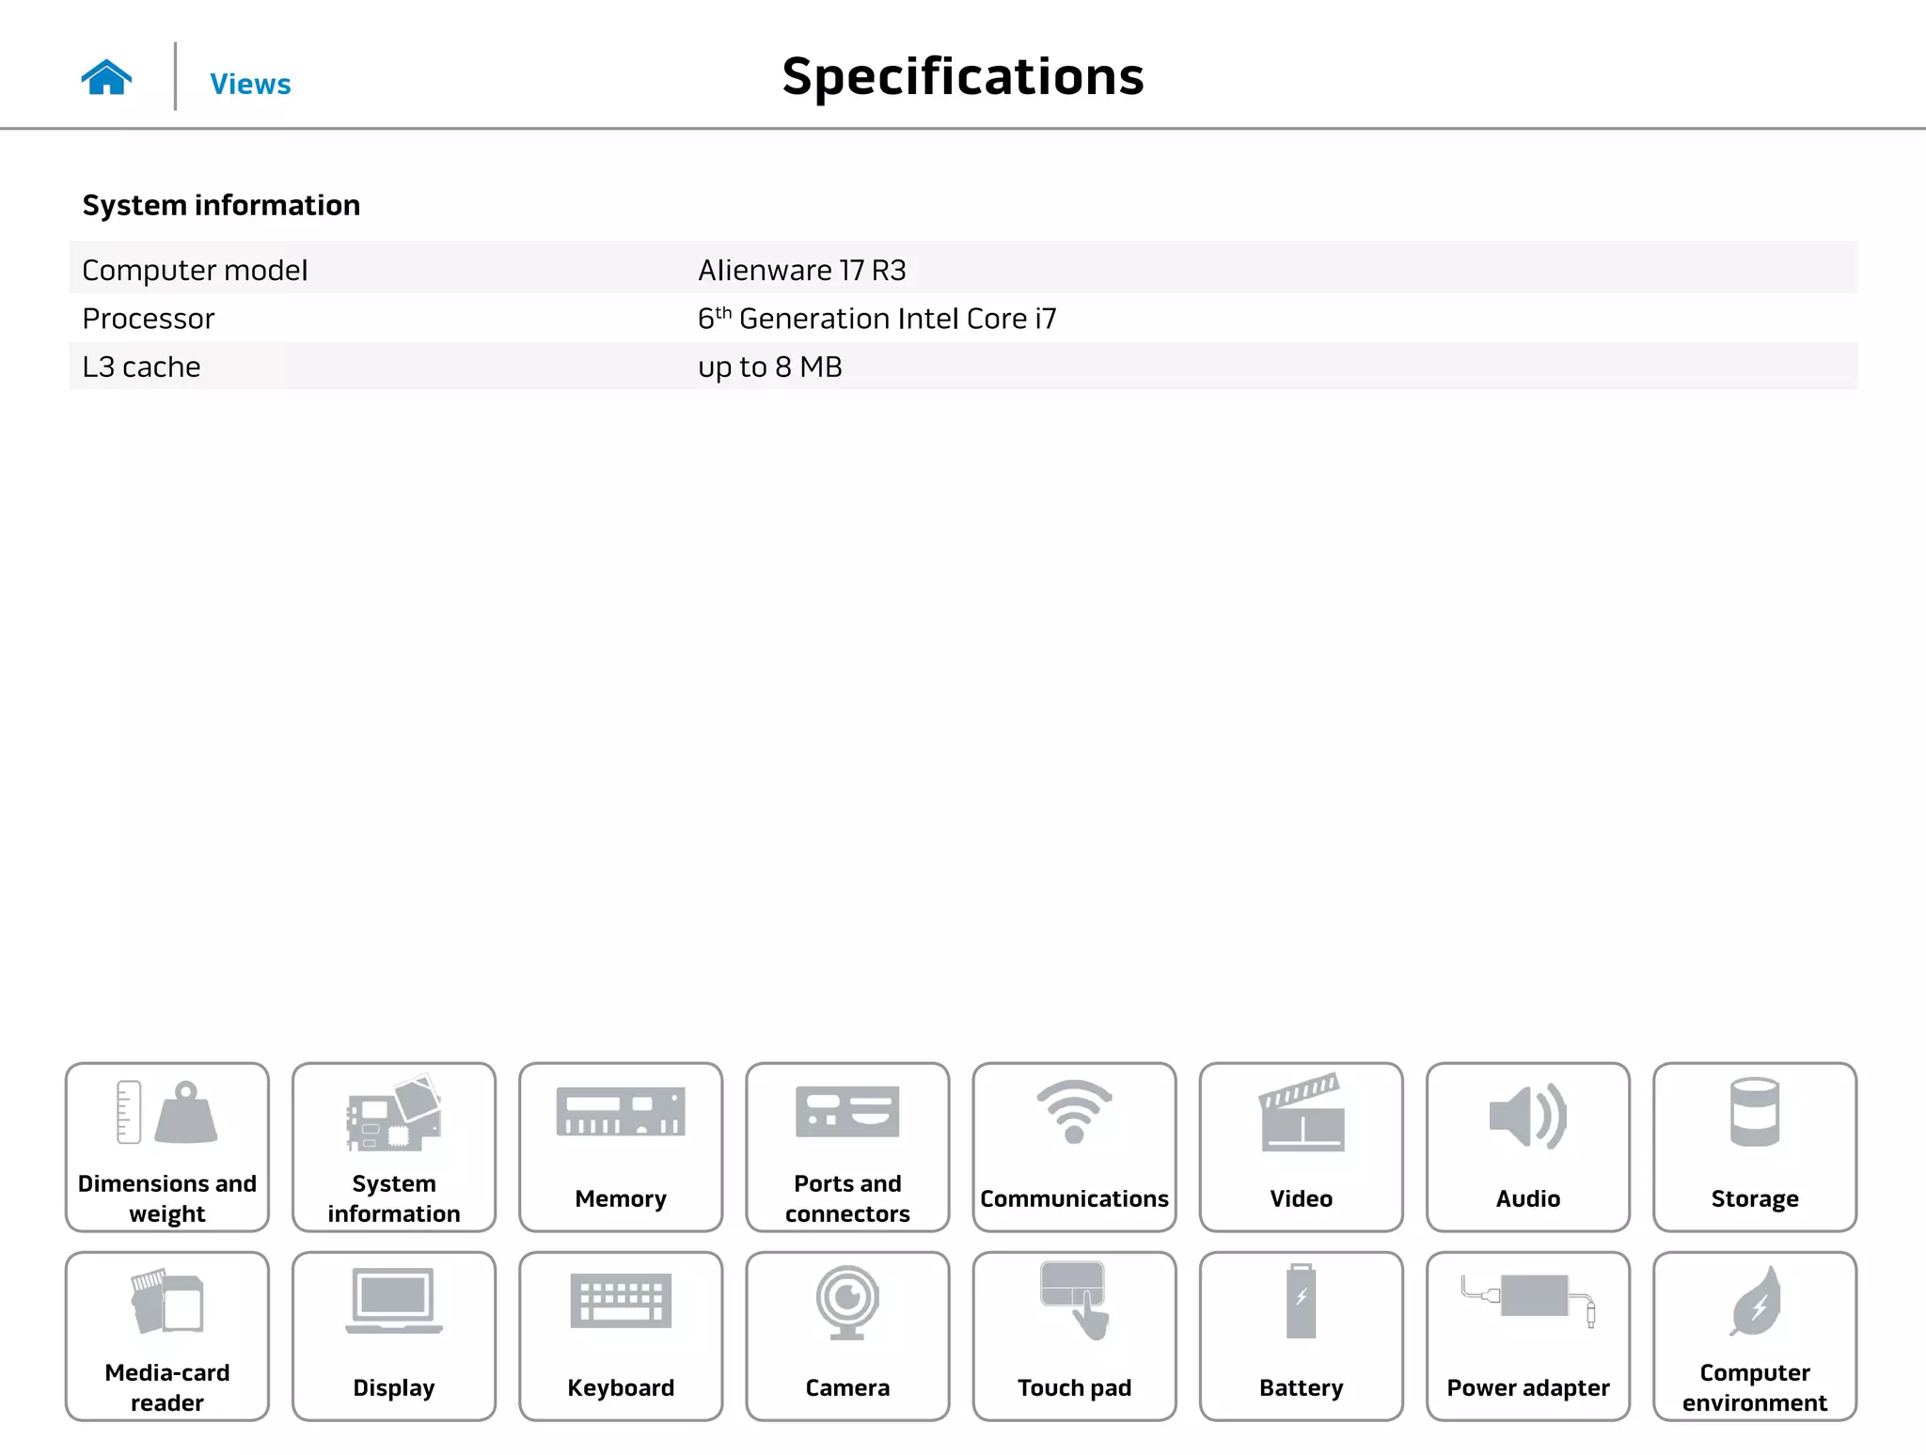
Task: Open the Audio specifications tile
Action: (x=1528, y=1147)
